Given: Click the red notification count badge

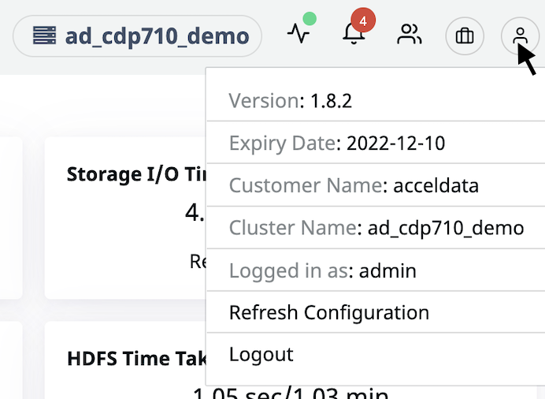Looking at the screenshot, I should [363, 21].
